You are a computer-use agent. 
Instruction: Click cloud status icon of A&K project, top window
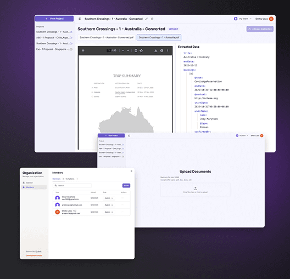pos(71,38)
